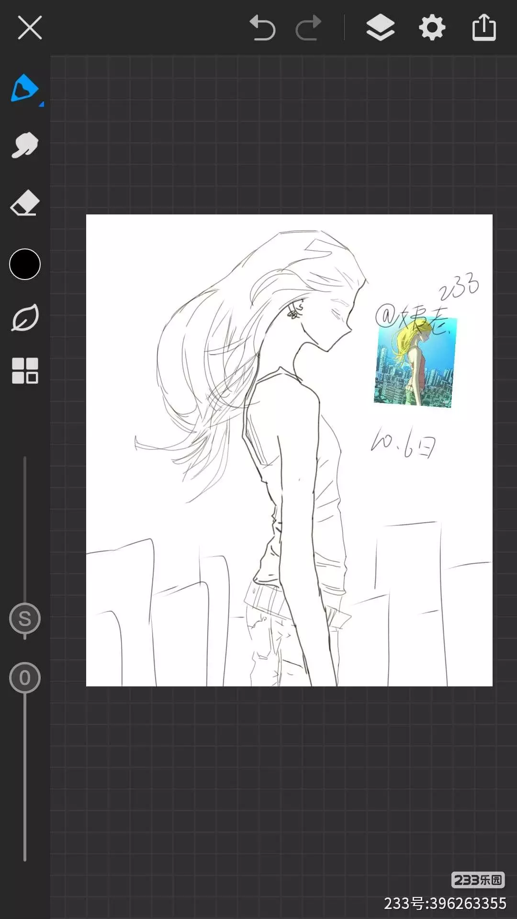This screenshot has width=517, height=919.
Task: Undo the last stroke
Action: click(262, 28)
